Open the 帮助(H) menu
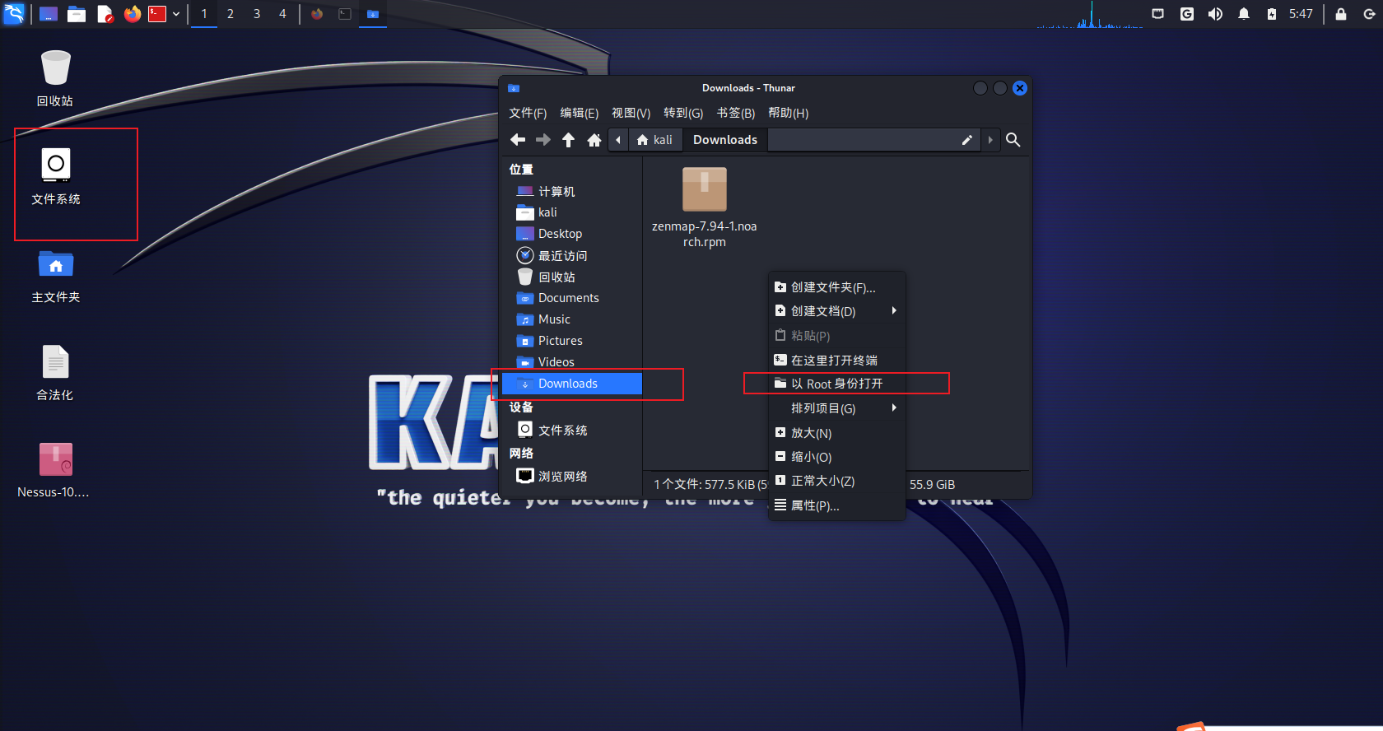This screenshot has height=731, width=1383. [789, 113]
